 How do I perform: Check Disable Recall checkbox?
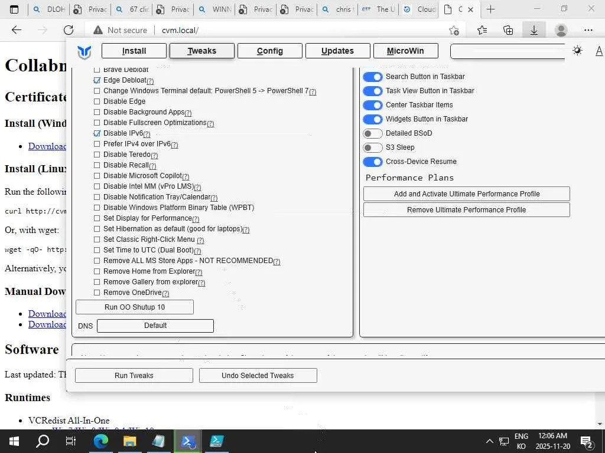click(97, 165)
